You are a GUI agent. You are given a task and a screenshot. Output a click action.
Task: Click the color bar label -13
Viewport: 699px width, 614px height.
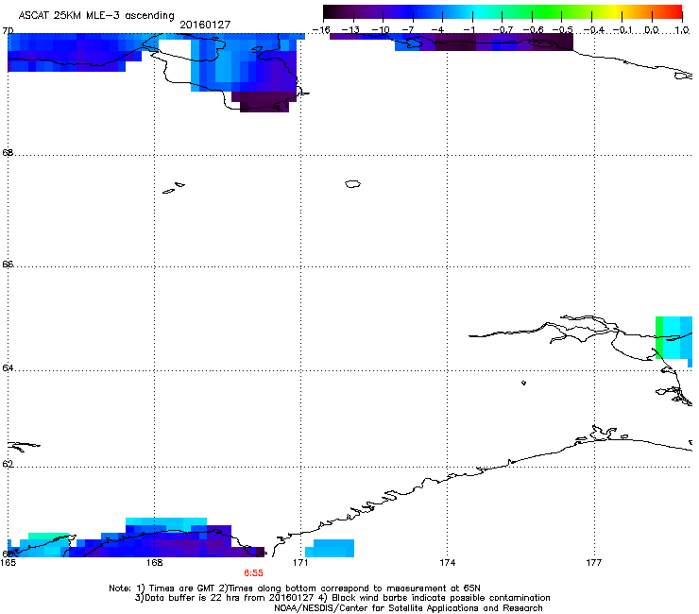pos(350,30)
